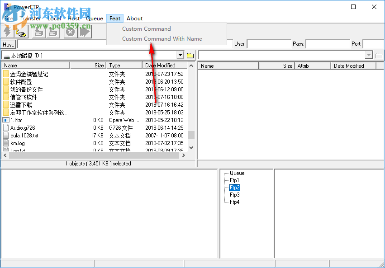The image size is (385, 268).
Task: Select Custom Command With Name menu item
Action: pos(163,38)
